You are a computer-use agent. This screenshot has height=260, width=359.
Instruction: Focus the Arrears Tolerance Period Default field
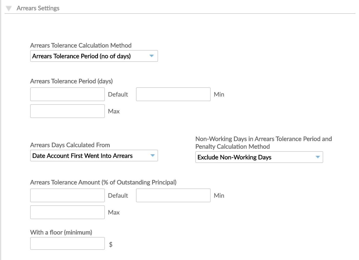tap(68, 94)
